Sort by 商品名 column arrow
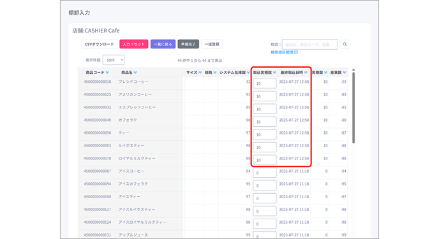Image resolution: width=439 pixels, height=239 pixels. click(x=135, y=73)
